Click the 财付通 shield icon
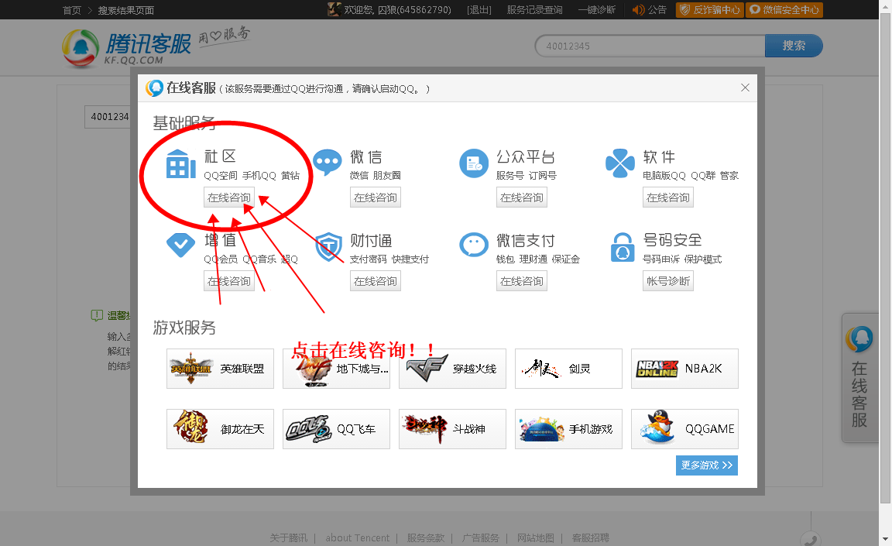The height and width of the screenshot is (546, 892). [x=328, y=247]
